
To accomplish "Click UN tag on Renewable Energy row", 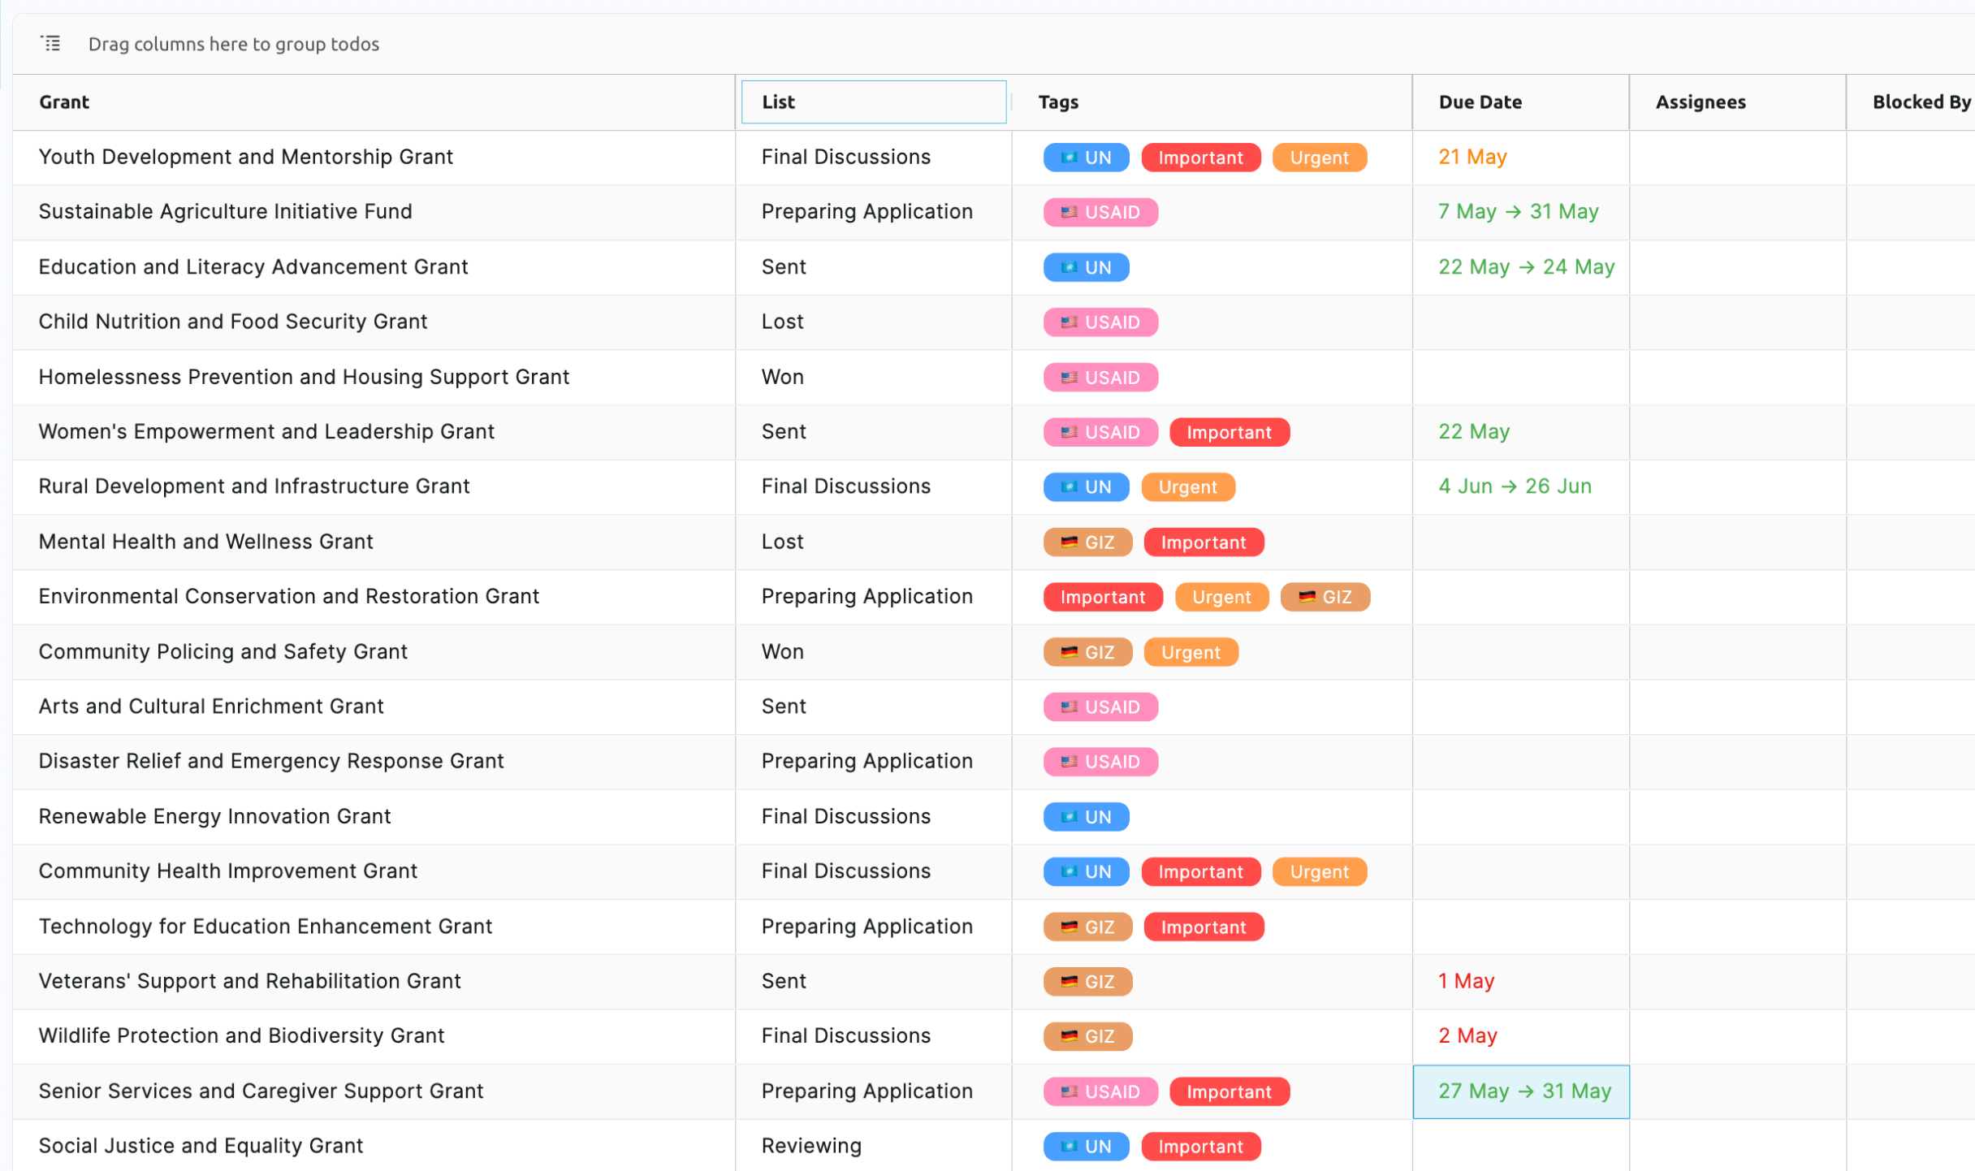I will point(1086,817).
